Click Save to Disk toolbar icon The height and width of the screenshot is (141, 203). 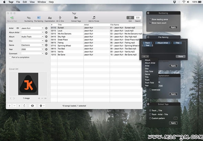(x=12, y=19)
